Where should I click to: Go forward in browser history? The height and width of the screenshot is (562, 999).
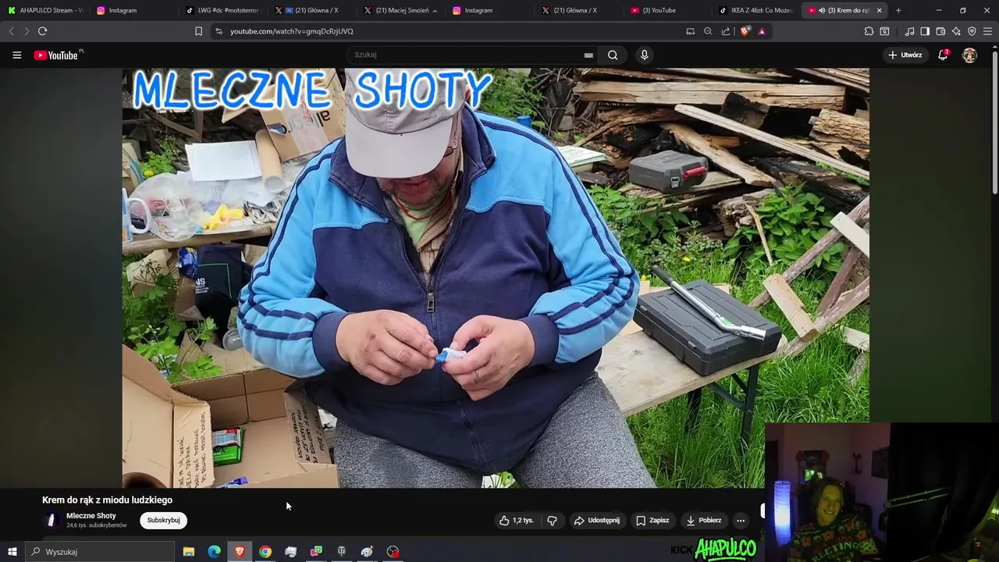pos(26,31)
